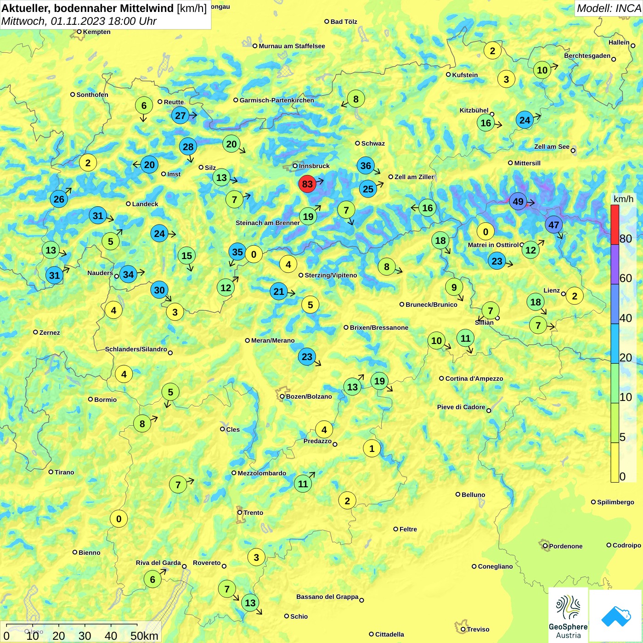This screenshot has height=643, width=643.
Task: Click the purple 60–80 legend segment
Action: pos(615,265)
